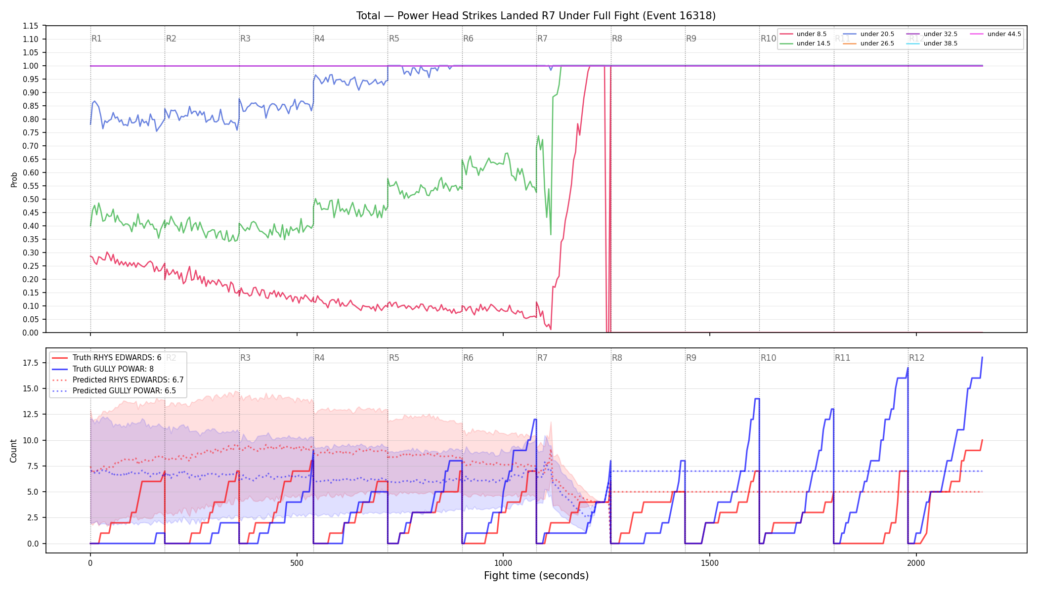
Task: Click the 1500 tick on x-axis
Action: point(710,563)
